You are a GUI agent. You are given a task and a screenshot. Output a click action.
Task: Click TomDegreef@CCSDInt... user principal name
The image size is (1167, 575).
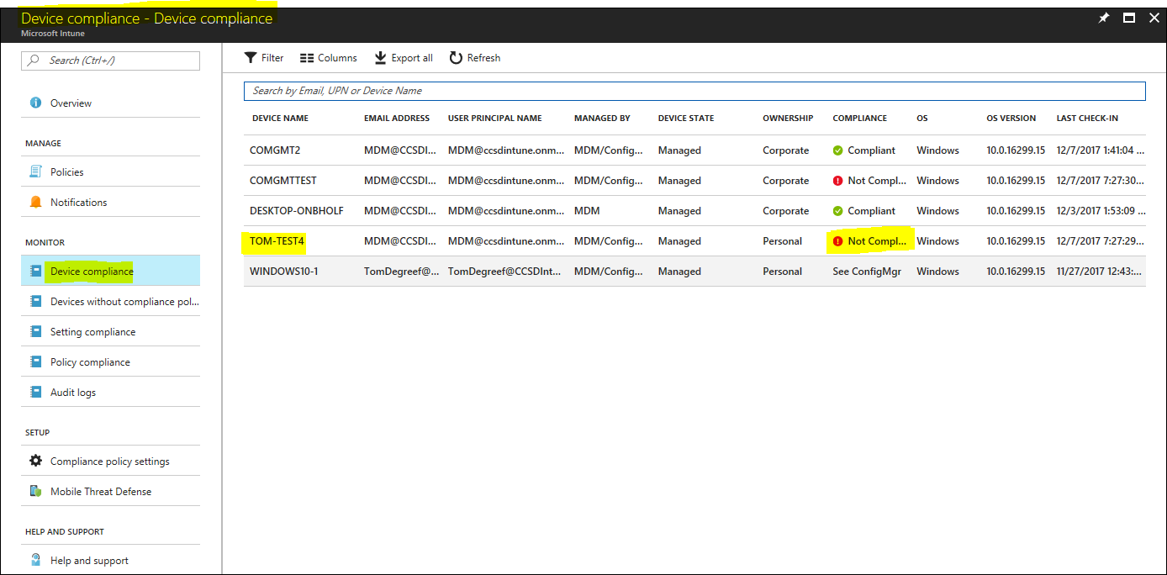pyautogui.click(x=506, y=272)
